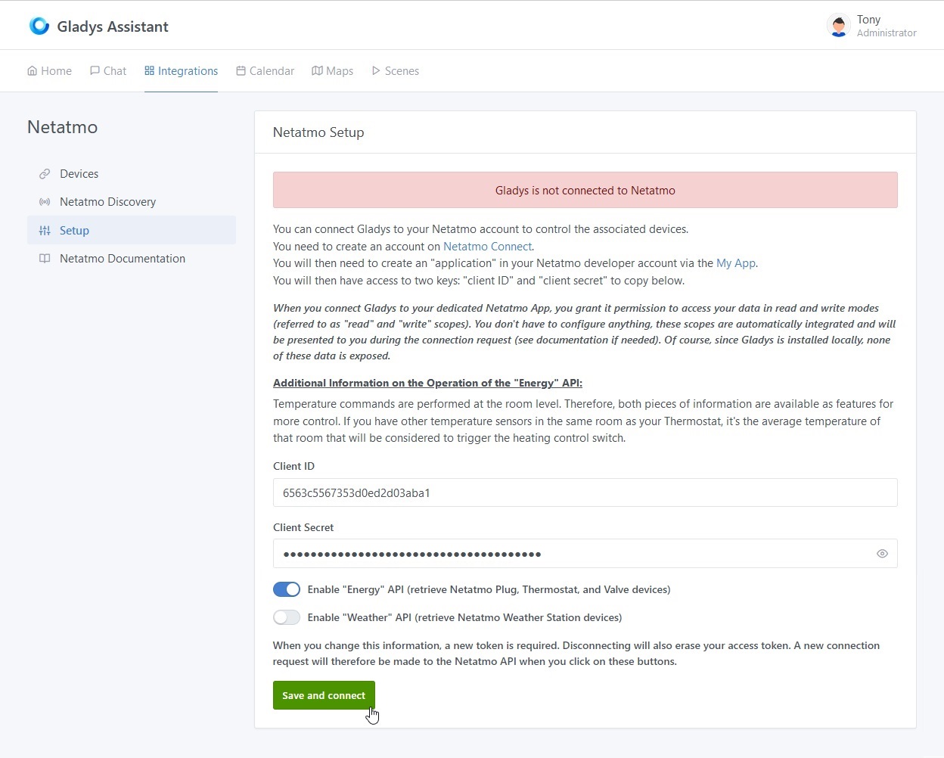Open the Chat tab
Viewport: 944px width, 758px height.
point(108,71)
